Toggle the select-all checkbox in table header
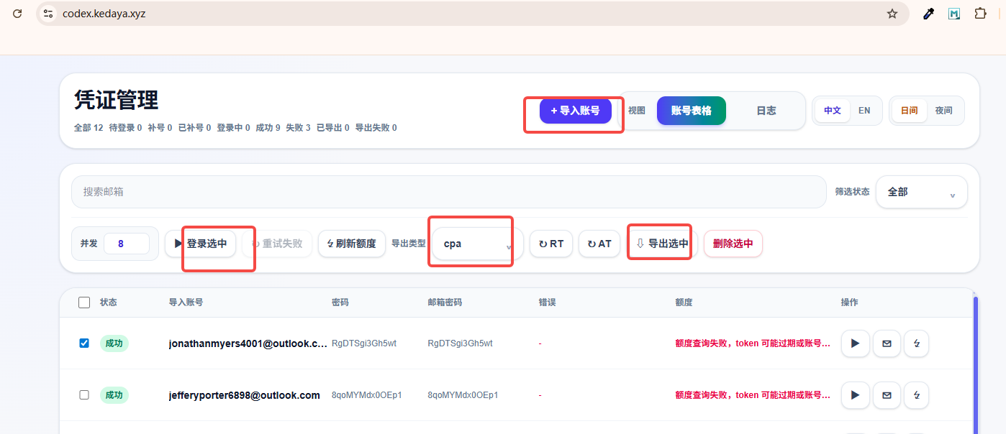The image size is (1006, 434). tap(84, 303)
